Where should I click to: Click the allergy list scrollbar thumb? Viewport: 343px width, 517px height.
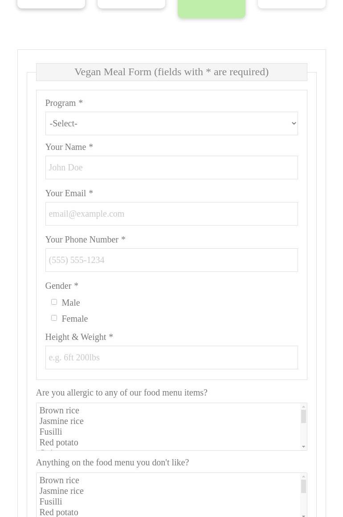(304, 417)
